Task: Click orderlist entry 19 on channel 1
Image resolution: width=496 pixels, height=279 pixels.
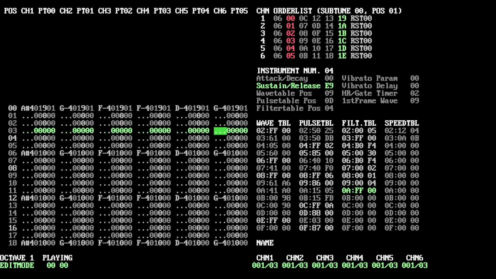Action: coord(342,18)
